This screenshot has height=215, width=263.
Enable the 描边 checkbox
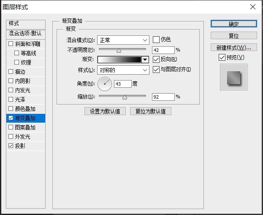(x=11, y=72)
